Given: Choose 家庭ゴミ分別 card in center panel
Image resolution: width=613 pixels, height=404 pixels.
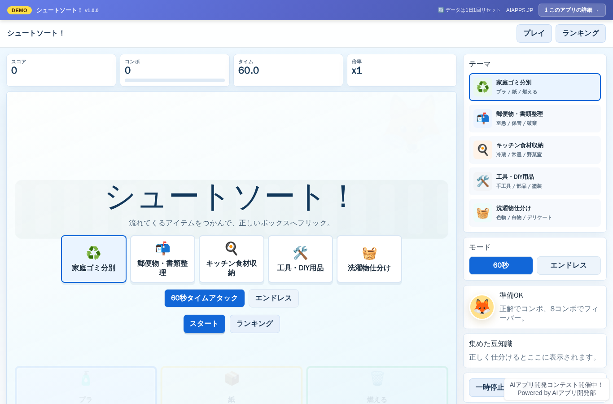Looking at the screenshot, I should click(x=94, y=259).
